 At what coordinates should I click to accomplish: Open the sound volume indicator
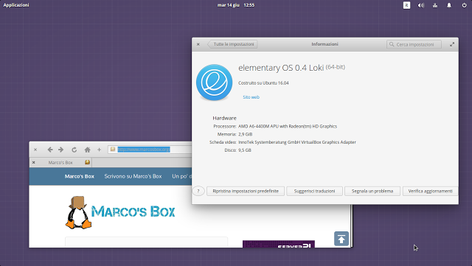pyautogui.click(x=421, y=5)
